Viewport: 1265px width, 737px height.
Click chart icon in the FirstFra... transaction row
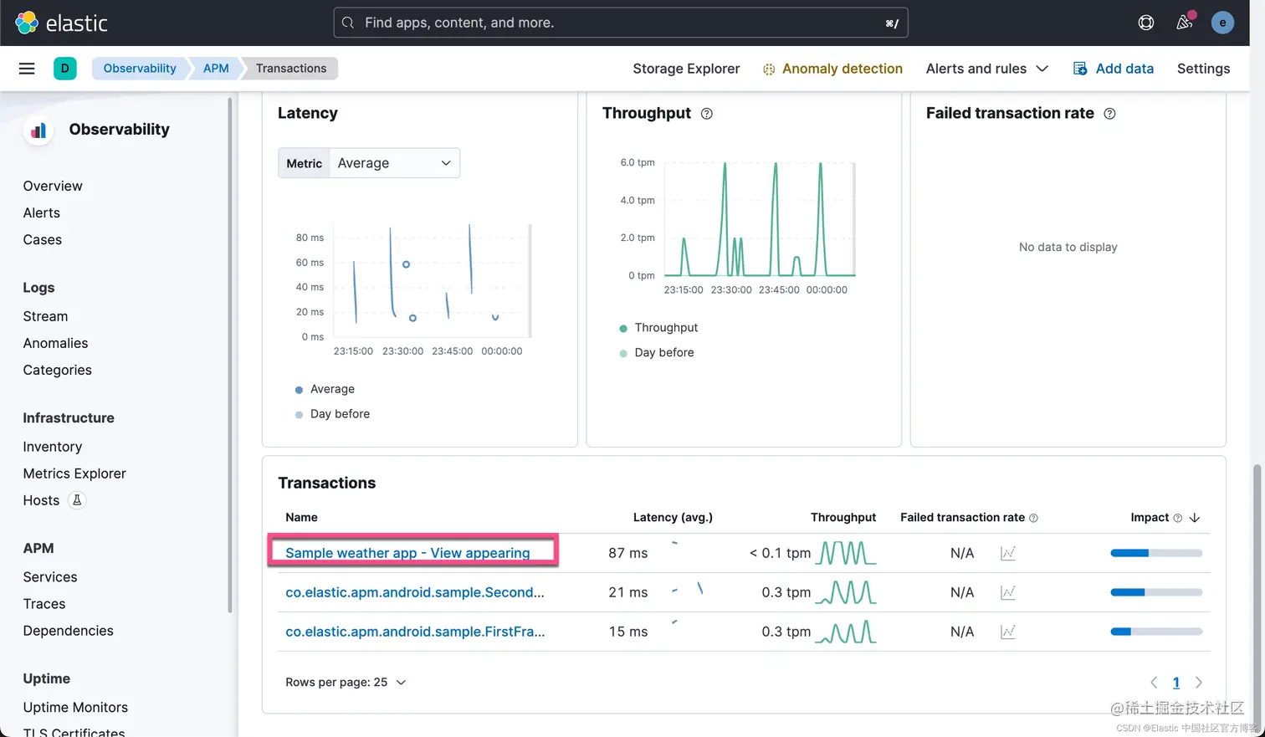1008,632
